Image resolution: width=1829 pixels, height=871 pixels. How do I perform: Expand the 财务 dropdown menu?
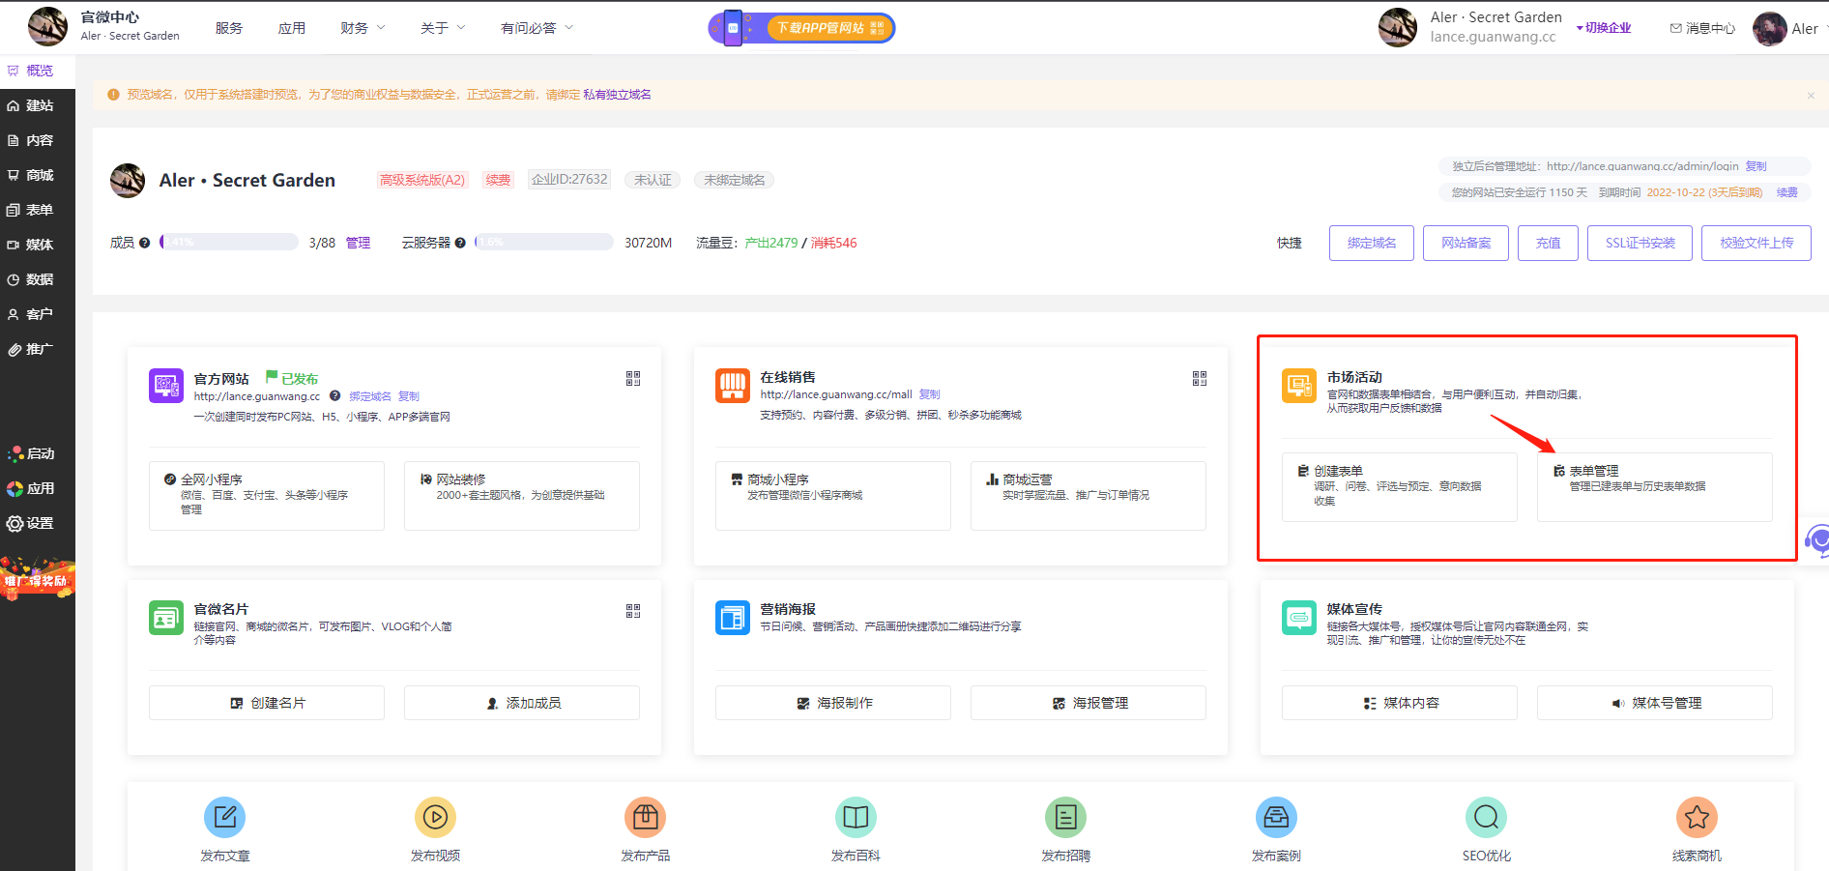(x=363, y=28)
